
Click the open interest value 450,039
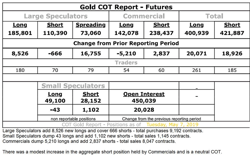[144, 101]
